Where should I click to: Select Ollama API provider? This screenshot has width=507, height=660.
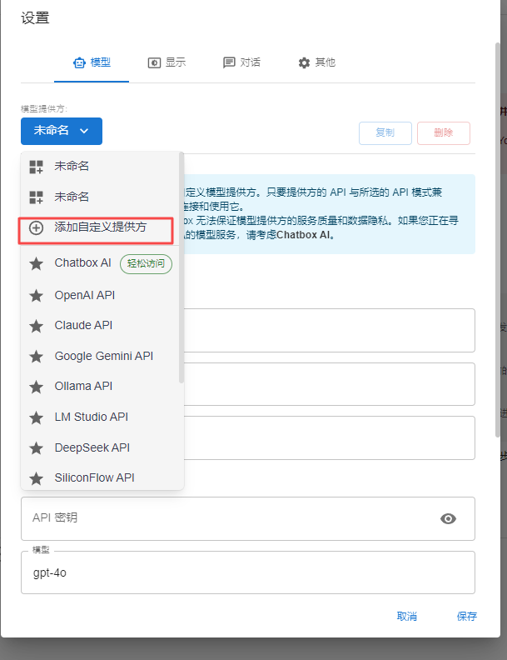click(100, 387)
